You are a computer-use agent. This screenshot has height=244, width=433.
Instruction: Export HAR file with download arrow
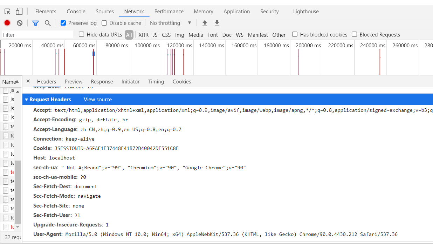click(217, 23)
